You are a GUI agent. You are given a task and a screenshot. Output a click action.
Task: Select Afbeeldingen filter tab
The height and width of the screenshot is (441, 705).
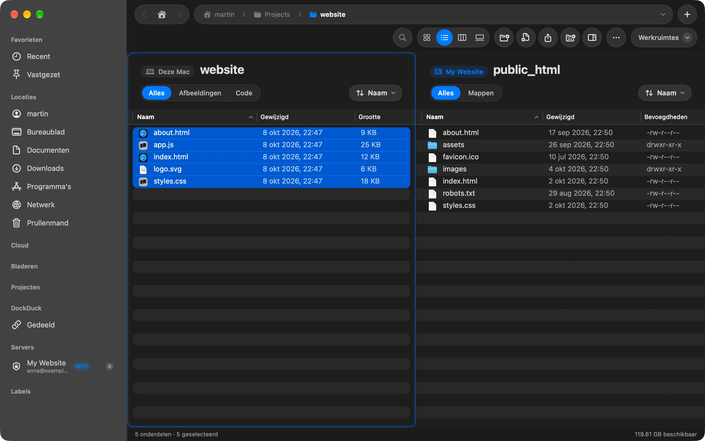pos(200,93)
